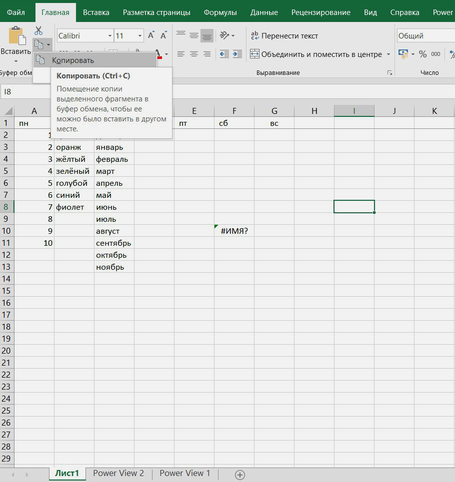The image size is (455, 482).
Task: Click the Increase Font Size icon
Action: [150, 35]
